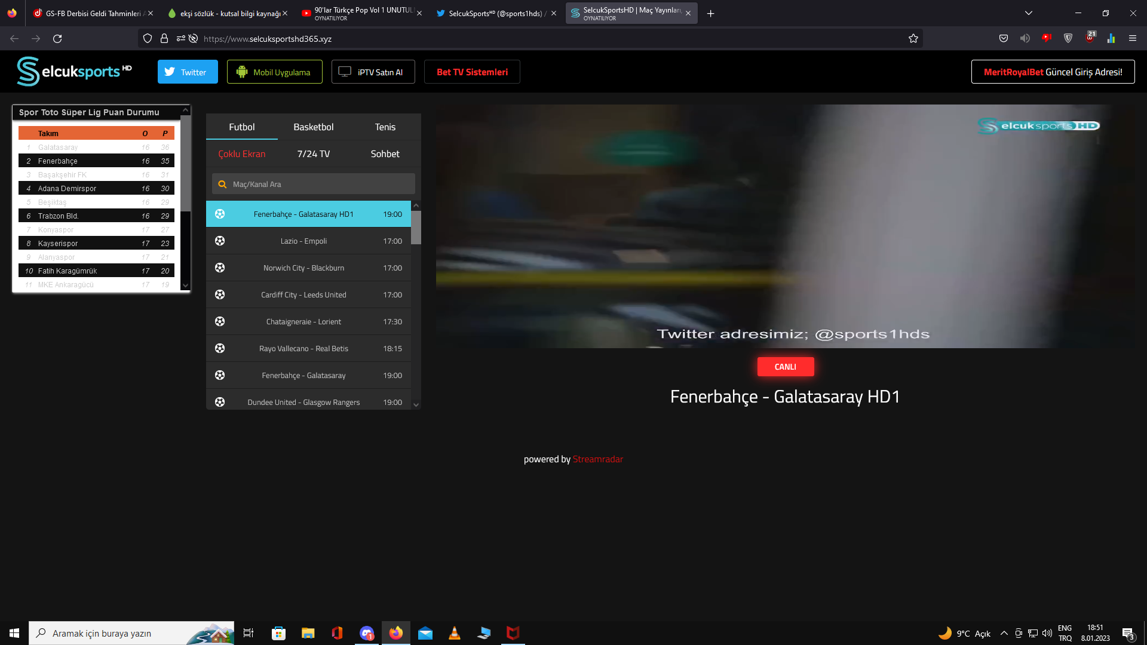Switch to the Basketbol tab
1147x645 pixels.
pyautogui.click(x=313, y=127)
